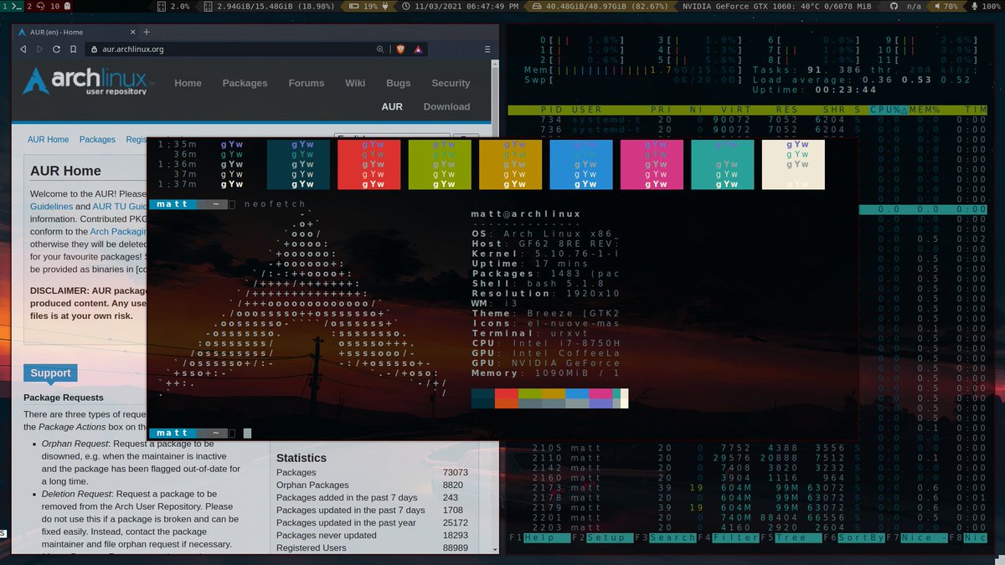
Task: Click the magenta color block in terminal
Action: point(652,165)
